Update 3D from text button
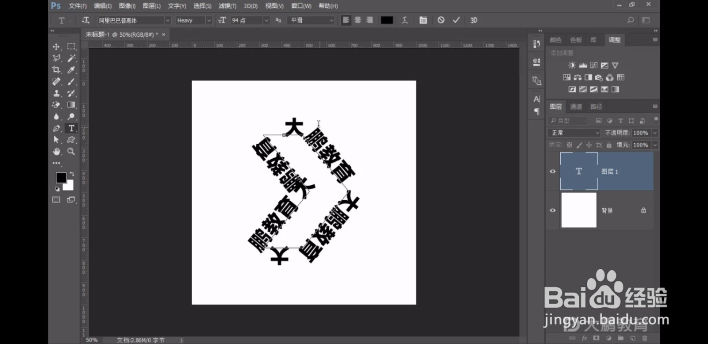The height and width of the screenshot is (344, 708). pyautogui.click(x=473, y=20)
